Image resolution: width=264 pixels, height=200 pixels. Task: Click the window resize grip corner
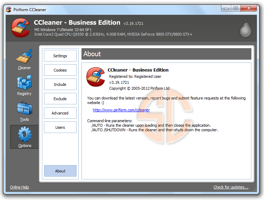255,190
